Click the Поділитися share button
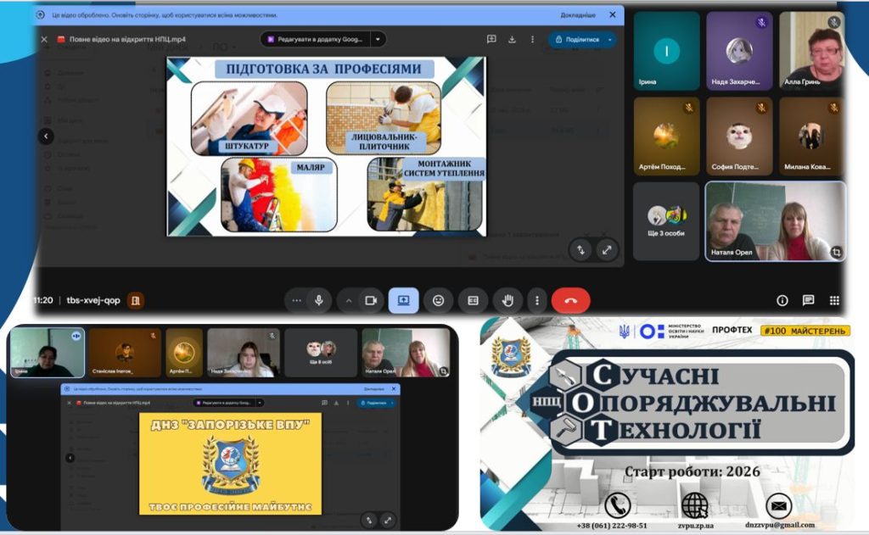The width and height of the screenshot is (869, 535). click(576, 39)
